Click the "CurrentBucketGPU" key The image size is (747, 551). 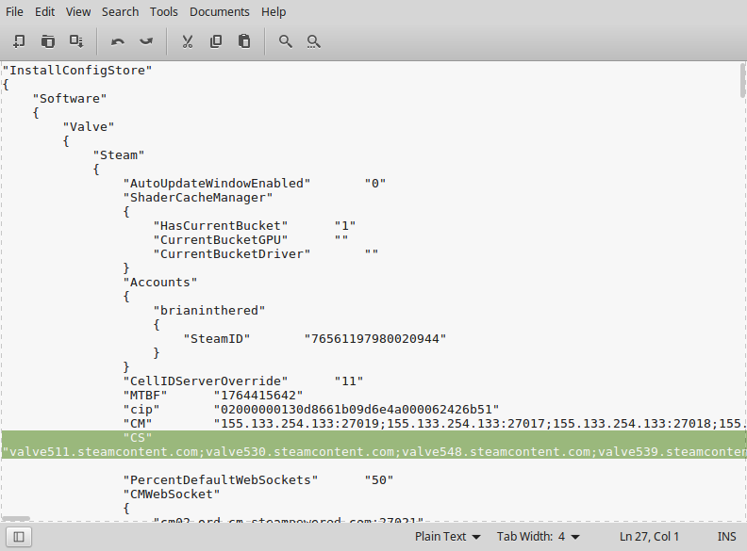[221, 240]
